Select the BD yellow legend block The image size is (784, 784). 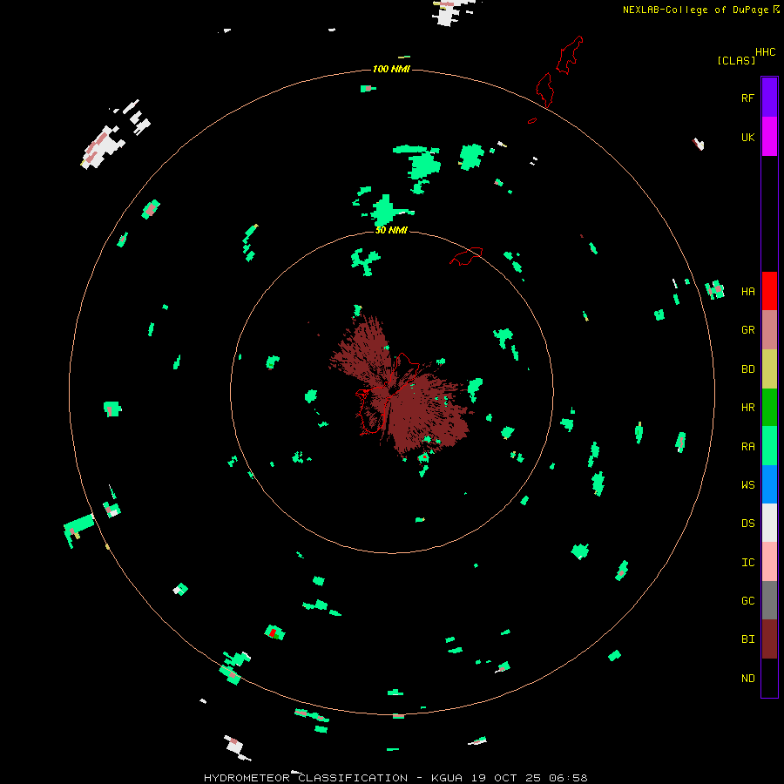(x=769, y=369)
